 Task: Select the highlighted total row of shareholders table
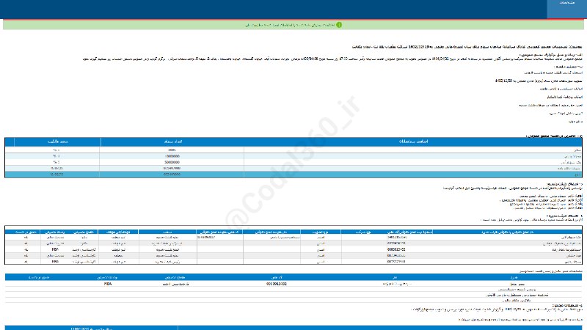(293, 175)
